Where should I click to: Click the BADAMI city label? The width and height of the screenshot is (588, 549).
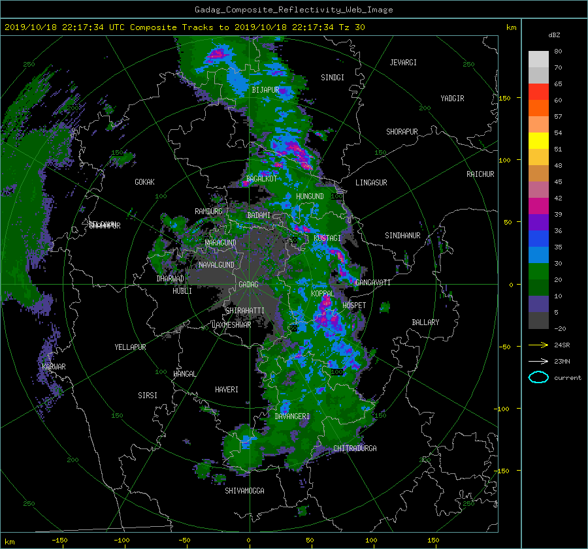(259, 215)
